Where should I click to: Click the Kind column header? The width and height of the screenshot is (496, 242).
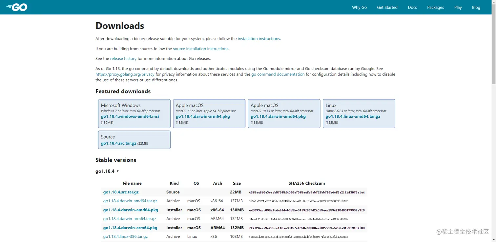pos(174,183)
